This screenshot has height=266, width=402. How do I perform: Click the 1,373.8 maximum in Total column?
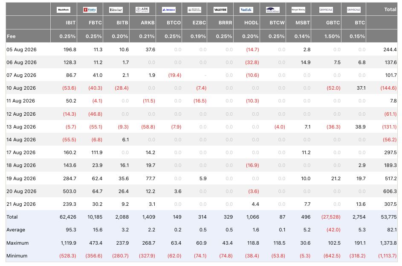click(388, 243)
